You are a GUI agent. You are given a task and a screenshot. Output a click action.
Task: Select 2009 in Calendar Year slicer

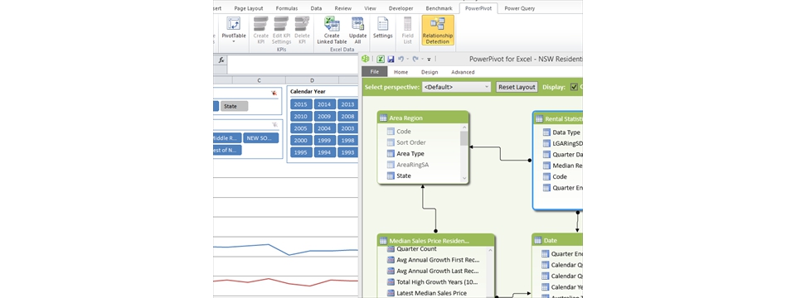coord(324,117)
